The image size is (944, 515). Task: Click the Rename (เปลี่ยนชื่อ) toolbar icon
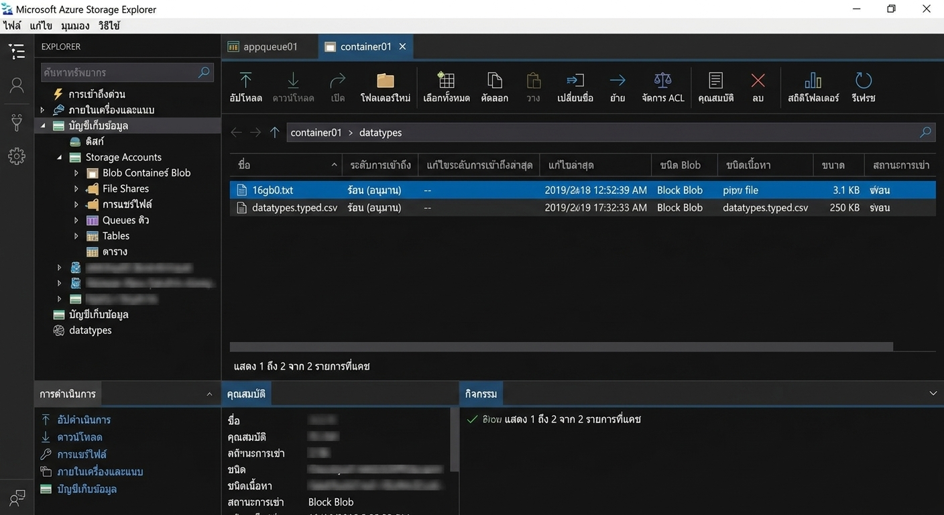pos(575,80)
